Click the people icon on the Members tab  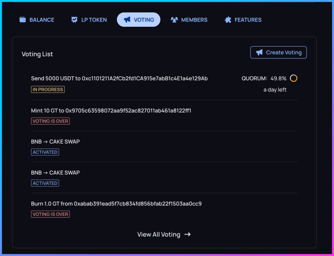point(173,19)
